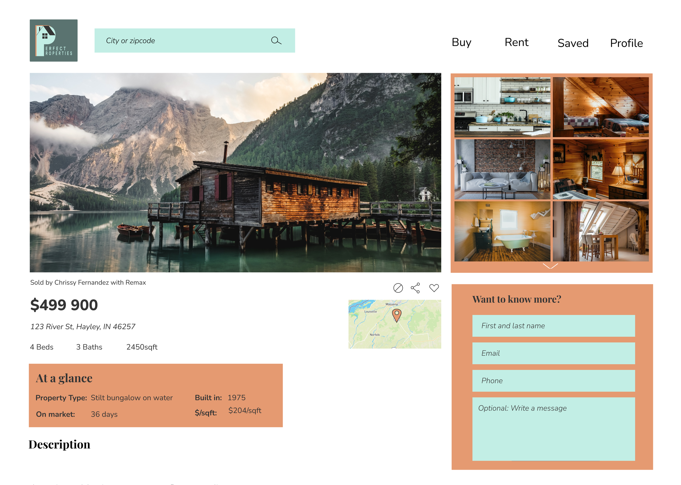Open the kitchen photo thumbnail

coord(502,107)
